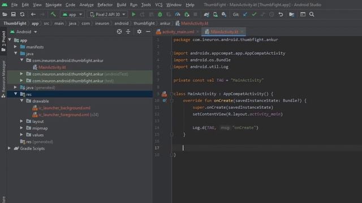Collapse the java folder node
This screenshot has width=362, height=203.
pyautogui.click(x=15, y=54)
